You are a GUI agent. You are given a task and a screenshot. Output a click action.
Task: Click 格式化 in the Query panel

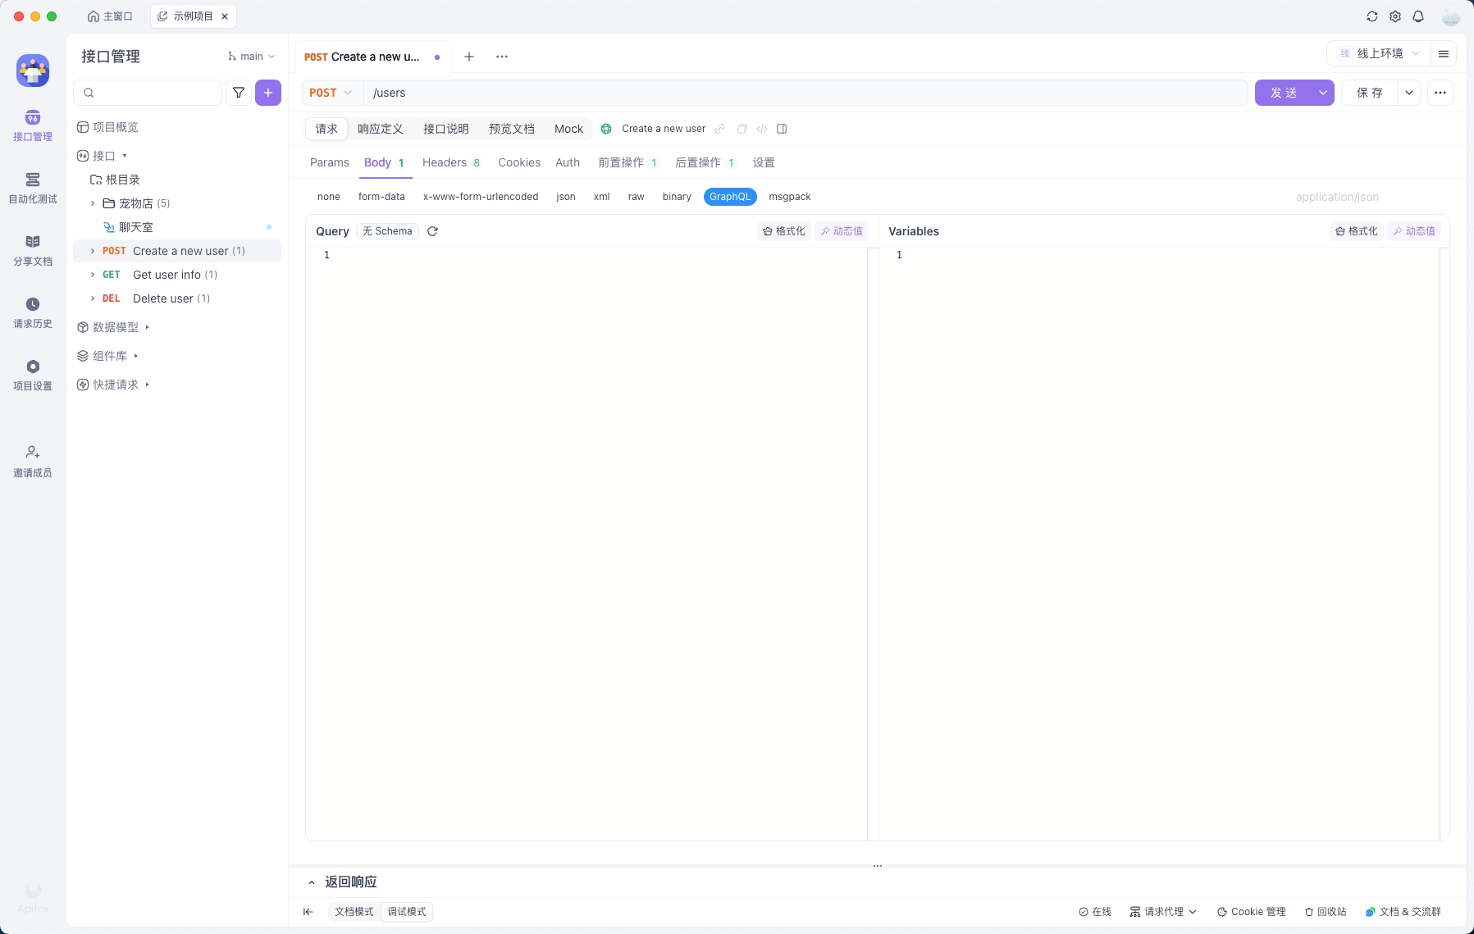(x=784, y=231)
